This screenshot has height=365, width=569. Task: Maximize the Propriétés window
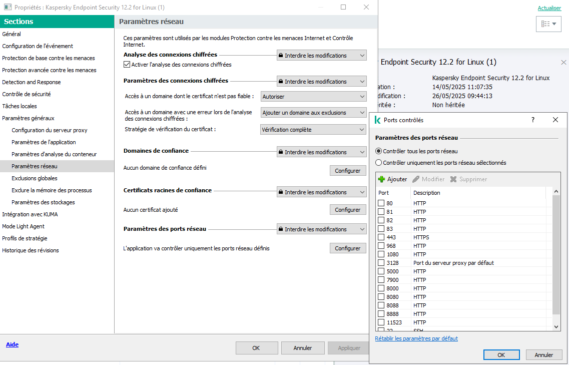pos(343,7)
